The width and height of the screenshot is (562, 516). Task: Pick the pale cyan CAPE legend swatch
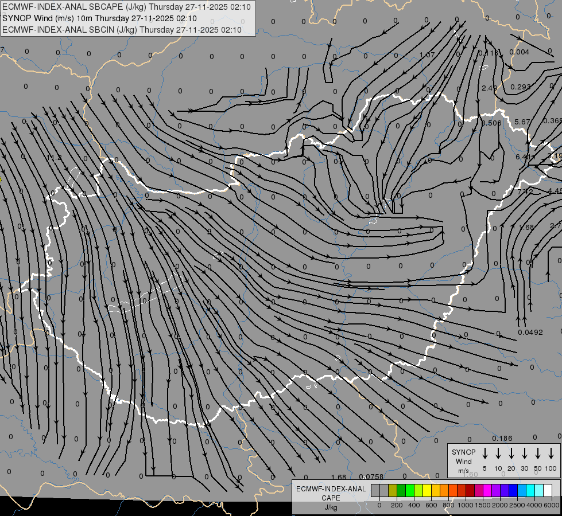tap(538, 490)
